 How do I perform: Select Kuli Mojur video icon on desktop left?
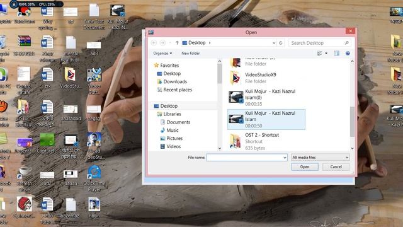[118, 16]
